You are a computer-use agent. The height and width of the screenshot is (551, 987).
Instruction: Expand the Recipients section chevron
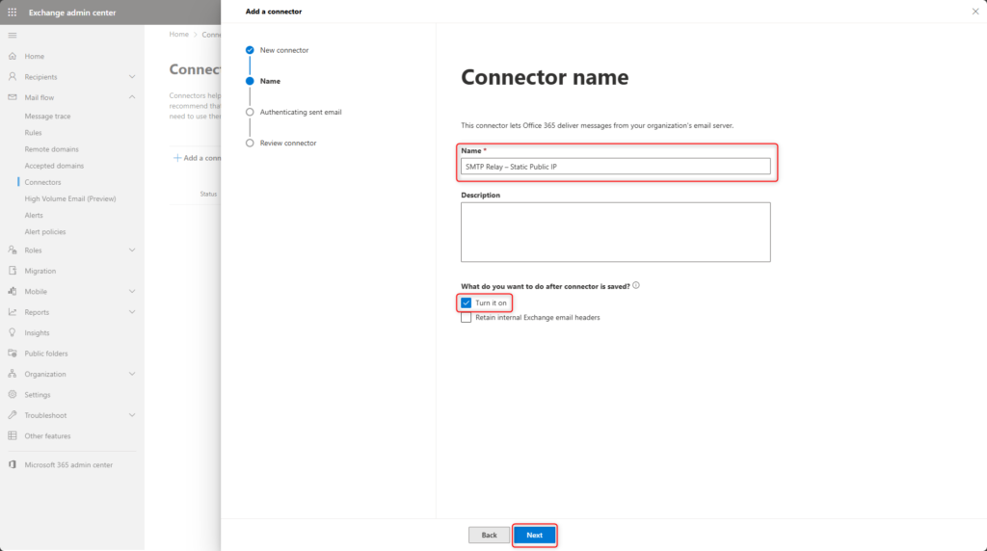(132, 77)
